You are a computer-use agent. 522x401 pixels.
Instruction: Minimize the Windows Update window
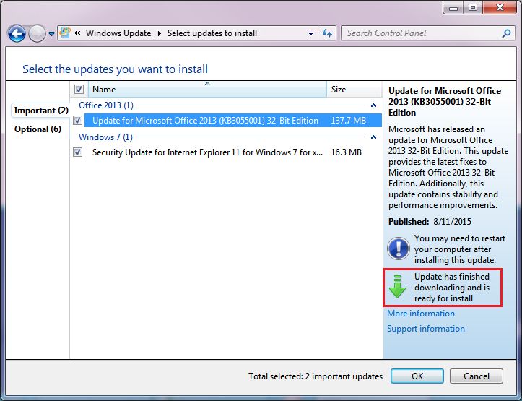point(453,7)
